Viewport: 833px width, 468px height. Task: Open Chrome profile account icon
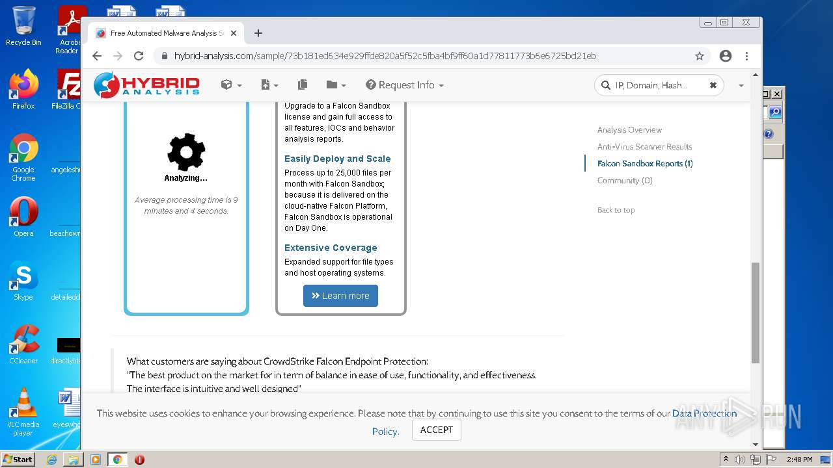pyautogui.click(x=726, y=56)
